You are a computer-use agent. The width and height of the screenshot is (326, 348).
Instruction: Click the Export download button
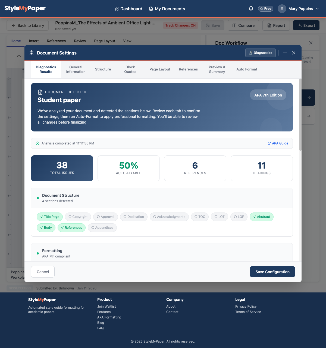coord(306,25)
